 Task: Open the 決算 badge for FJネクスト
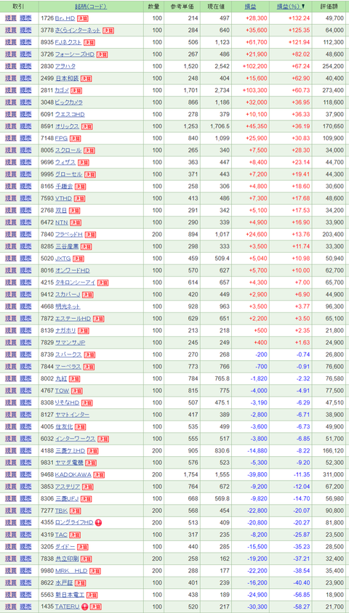(x=89, y=43)
